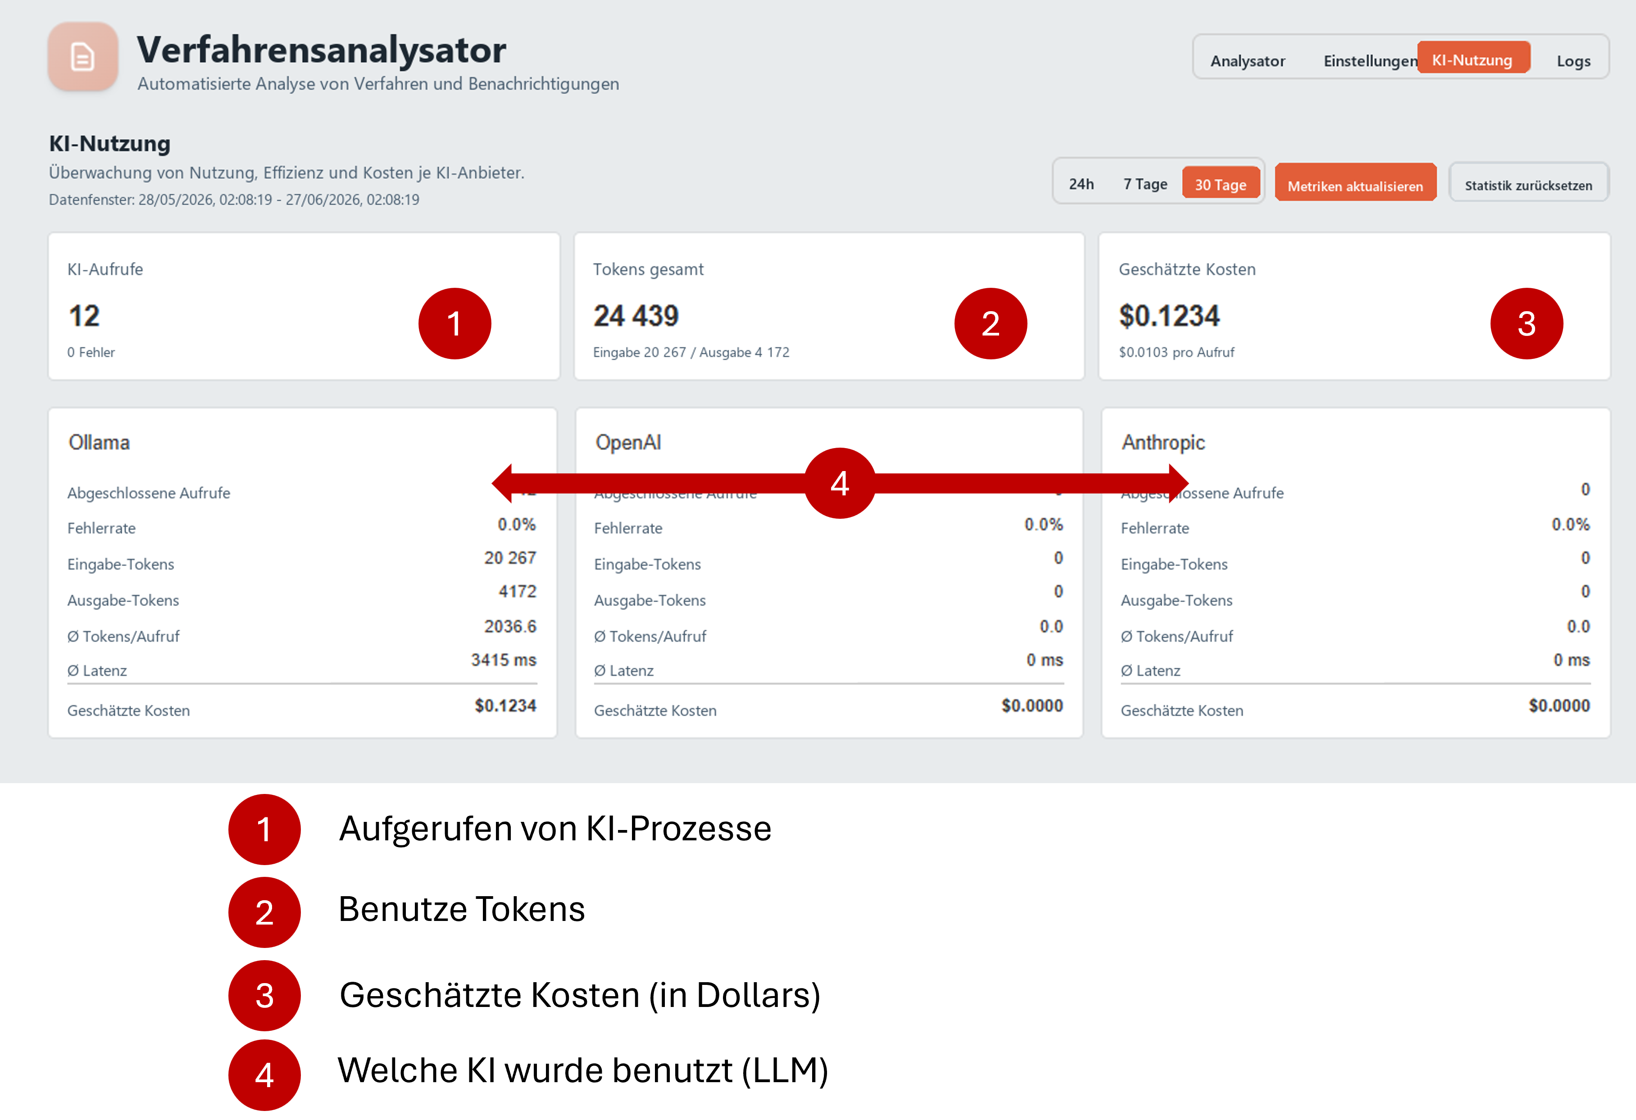Click the red annotation circle 2 on Tokens gesamt
1636x1120 pixels.
pyautogui.click(x=991, y=324)
